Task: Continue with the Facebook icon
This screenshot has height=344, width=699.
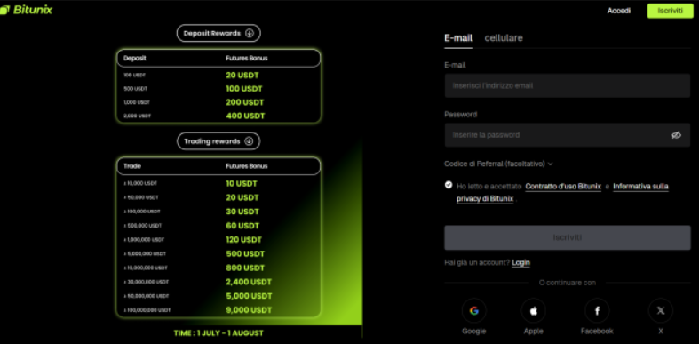Action: [x=597, y=310]
